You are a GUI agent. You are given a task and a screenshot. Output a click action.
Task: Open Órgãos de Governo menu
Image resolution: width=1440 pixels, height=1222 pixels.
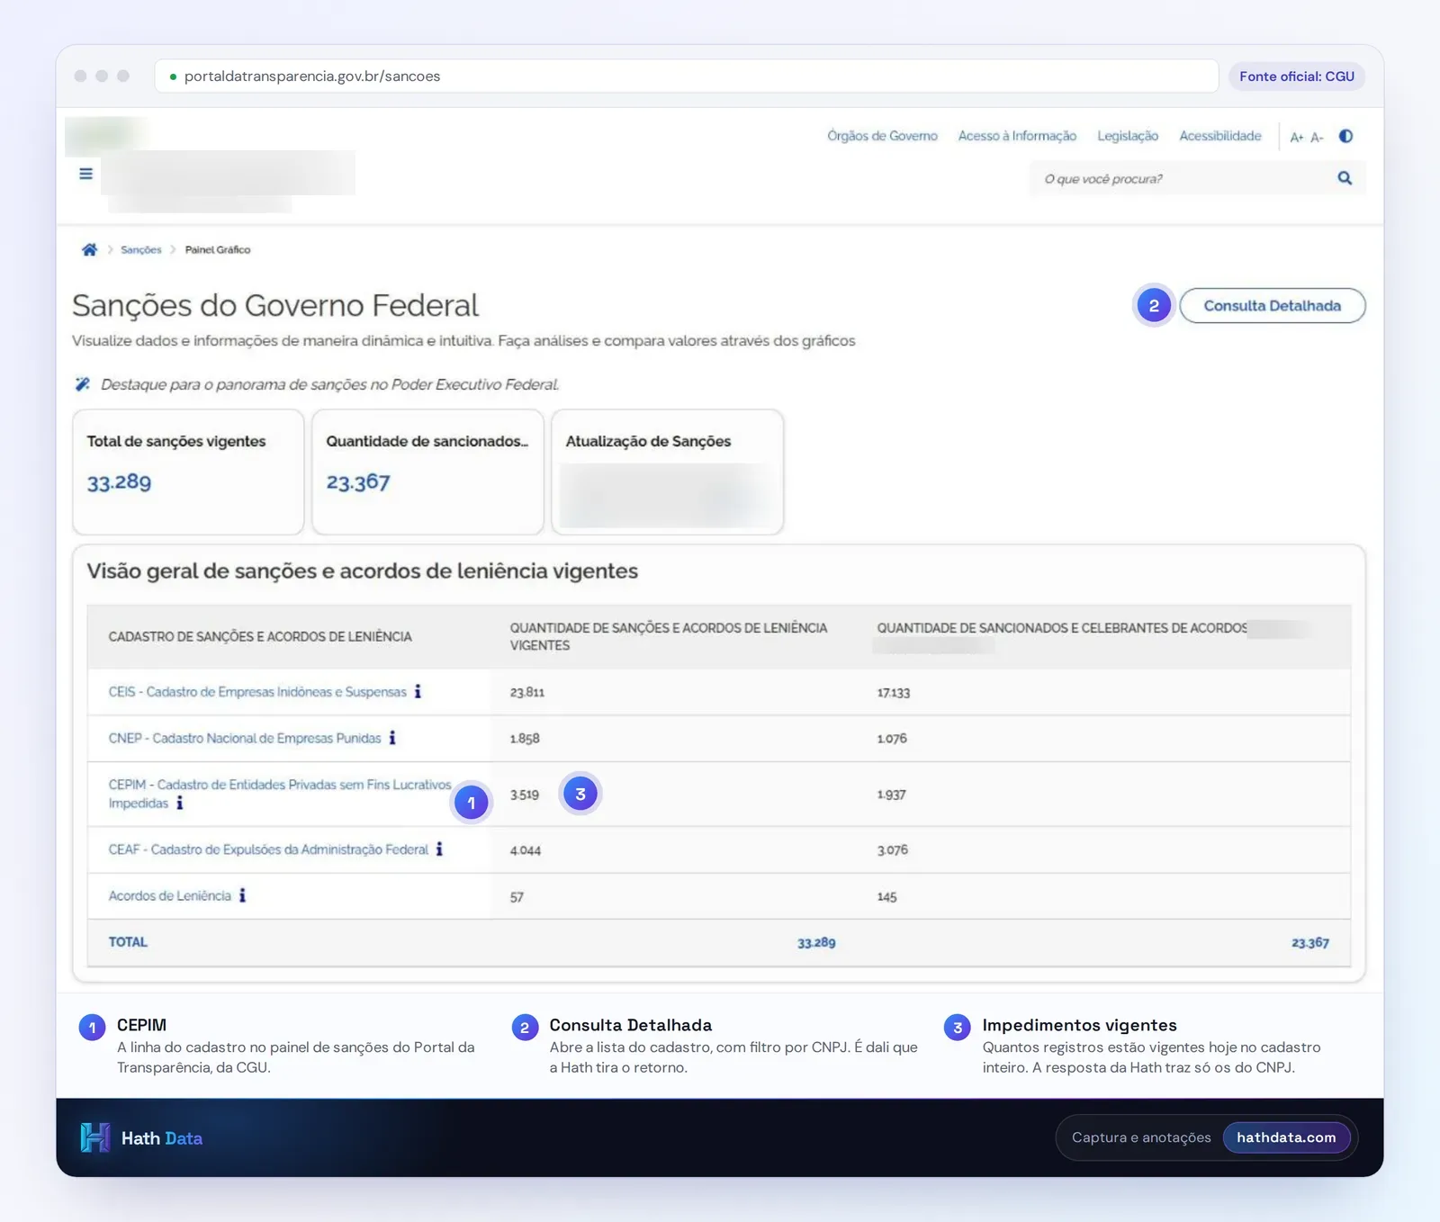tap(882, 136)
